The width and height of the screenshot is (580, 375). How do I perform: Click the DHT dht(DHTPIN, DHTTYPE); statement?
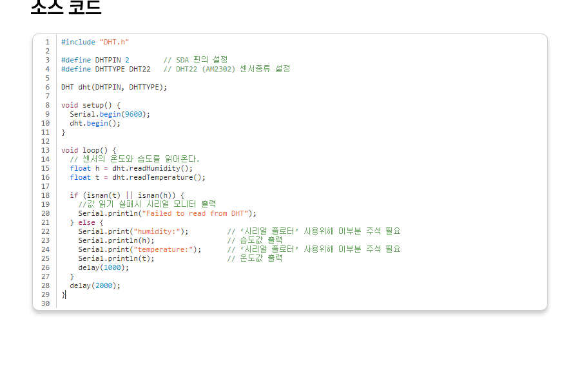[113, 87]
